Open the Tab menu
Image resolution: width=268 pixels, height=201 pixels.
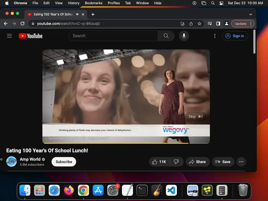coord(128,3)
